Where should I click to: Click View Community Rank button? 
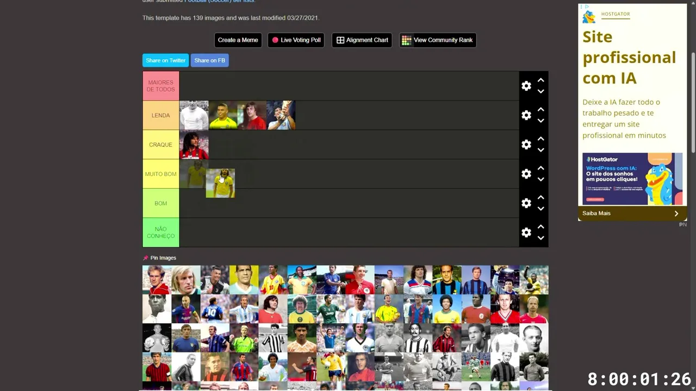(438, 40)
